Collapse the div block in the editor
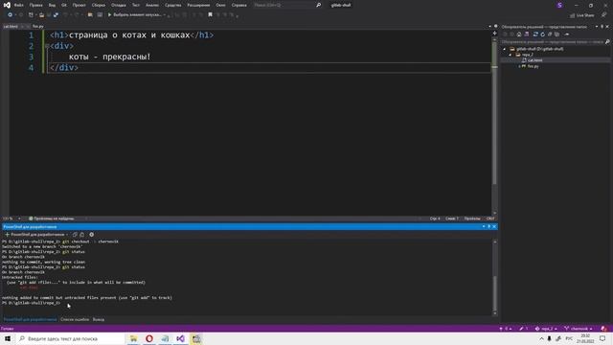Viewport: 613px width, 345px height. 47,46
